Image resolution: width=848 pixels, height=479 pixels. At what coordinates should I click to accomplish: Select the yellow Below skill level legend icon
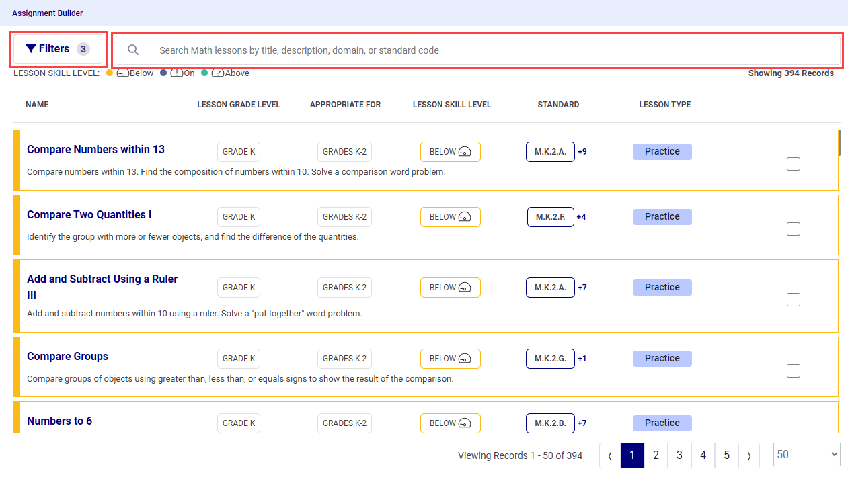[108, 73]
